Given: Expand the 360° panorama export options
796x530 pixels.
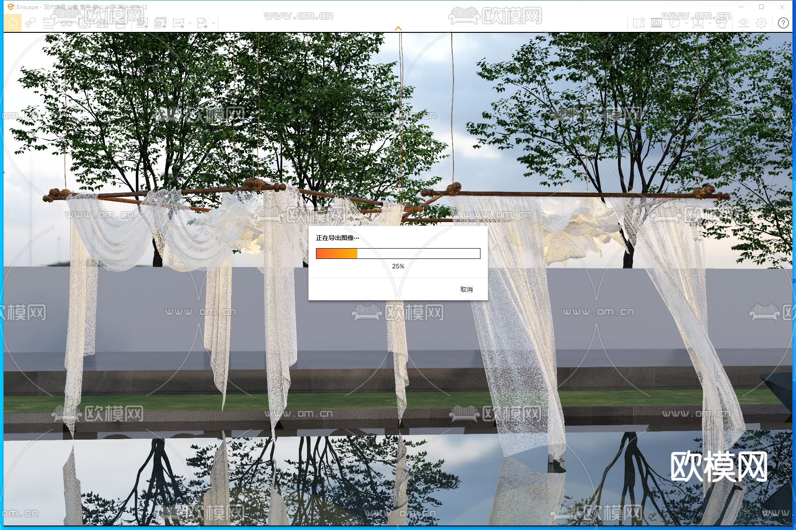Looking at the screenshot, I should 190,23.
